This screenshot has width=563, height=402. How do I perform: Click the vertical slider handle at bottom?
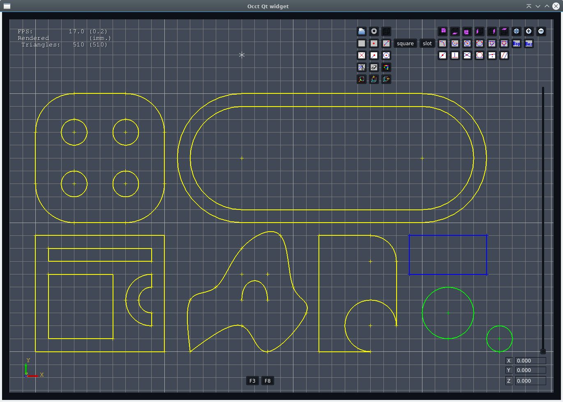[543, 351]
